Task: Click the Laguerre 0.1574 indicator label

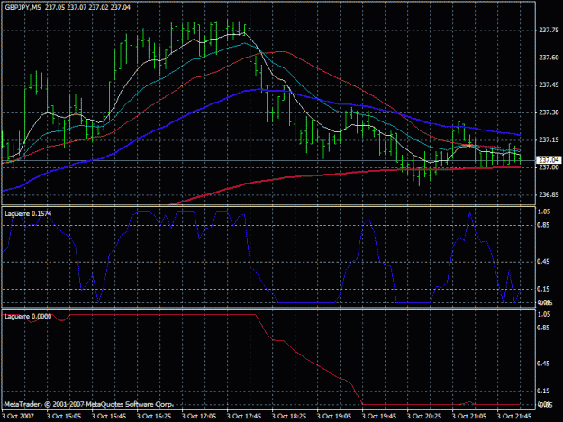Action: (x=28, y=213)
